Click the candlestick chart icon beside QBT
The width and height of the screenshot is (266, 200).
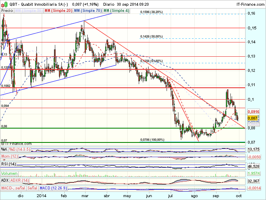pyautogui.click(x=4, y=4)
